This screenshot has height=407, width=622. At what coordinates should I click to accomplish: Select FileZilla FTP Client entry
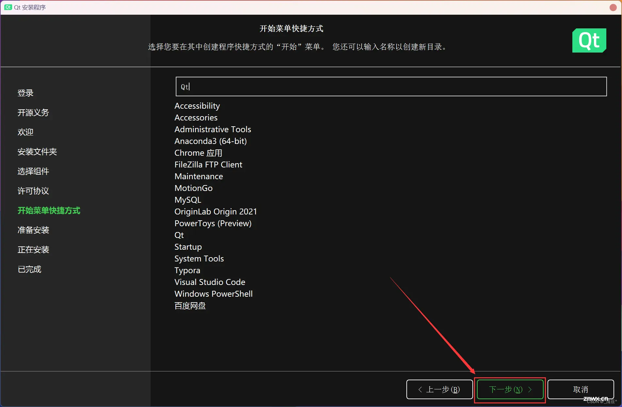pyautogui.click(x=208, y=164)
